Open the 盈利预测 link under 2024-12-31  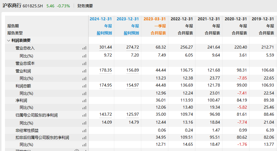[104, 33]
